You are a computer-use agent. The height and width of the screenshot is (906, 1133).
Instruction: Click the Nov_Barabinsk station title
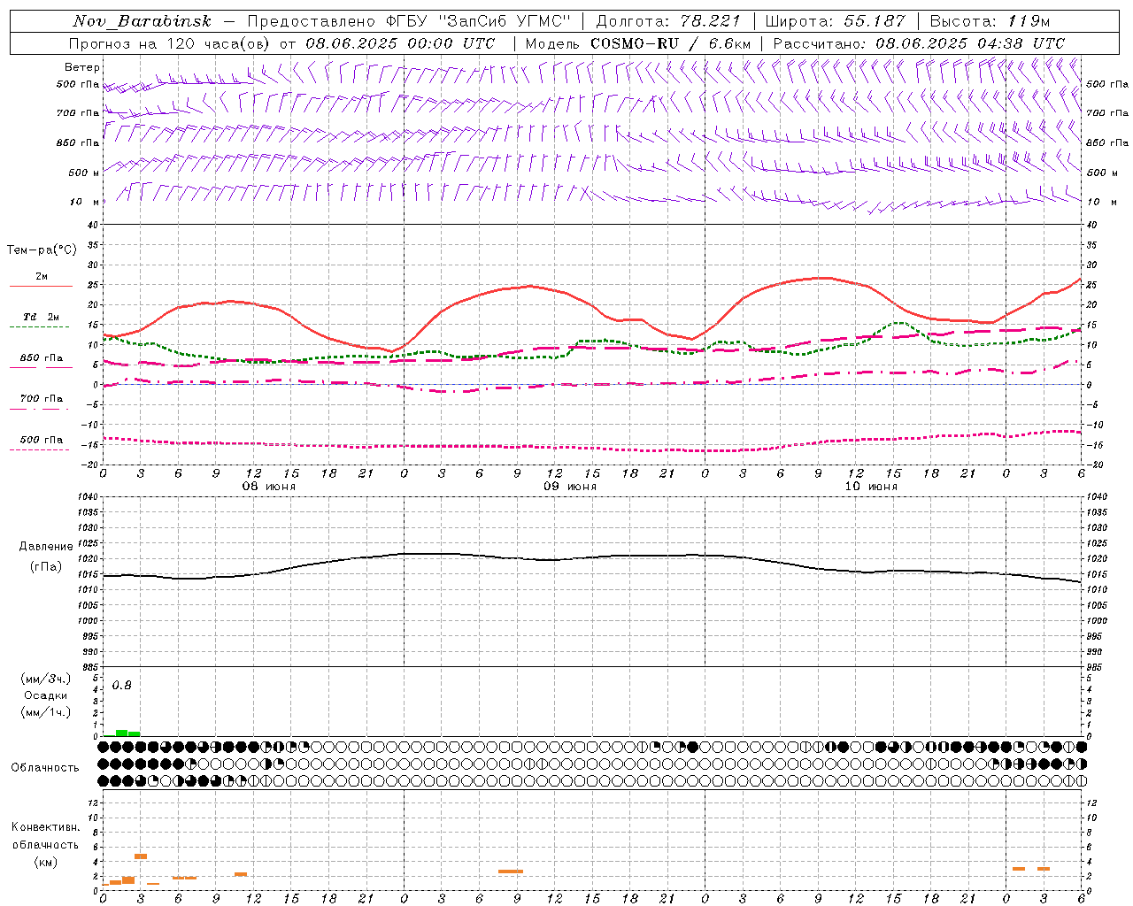click(143, 21)
